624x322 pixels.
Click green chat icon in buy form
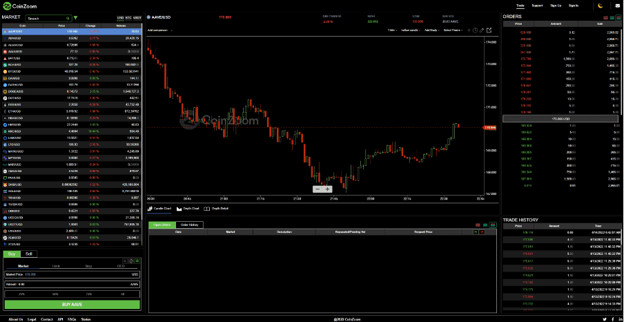coord(137,261)
